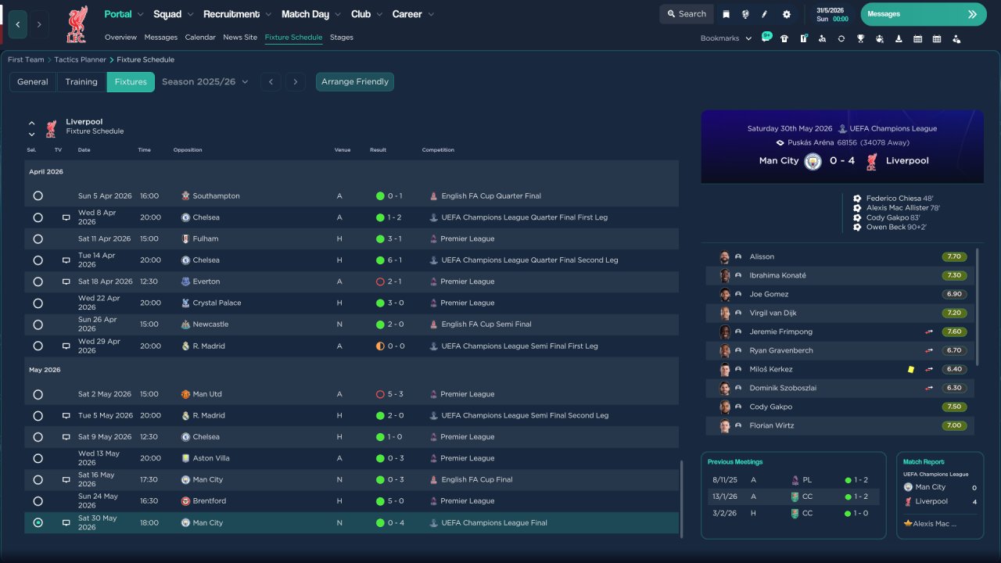Click the training cone icon in bookmarks bar
This screenshot has height=563, width=1001.
pyautogui.click(x=899, y=38)
